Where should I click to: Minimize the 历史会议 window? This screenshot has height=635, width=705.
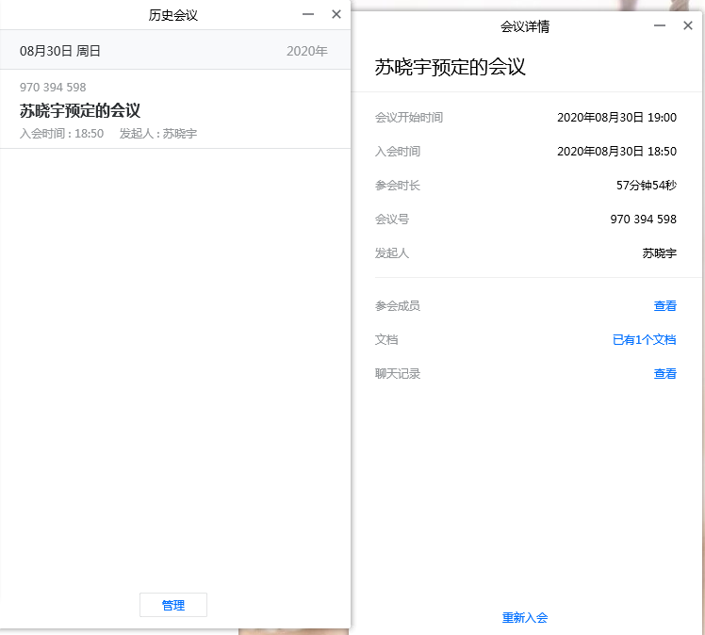[x=308, y=14]
